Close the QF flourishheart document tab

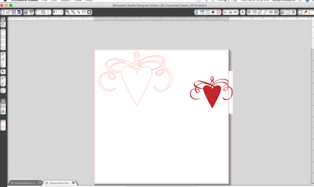pyautogui.click(x=40, y=183)
